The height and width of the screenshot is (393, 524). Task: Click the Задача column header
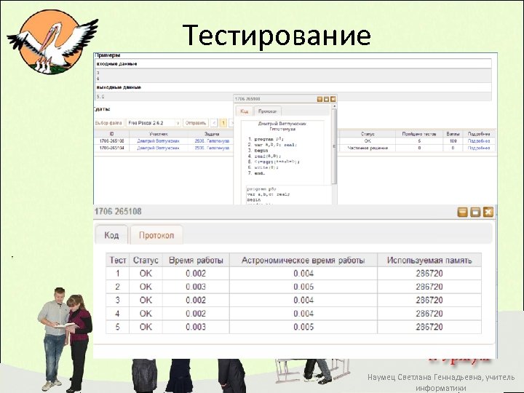(212, 134)
